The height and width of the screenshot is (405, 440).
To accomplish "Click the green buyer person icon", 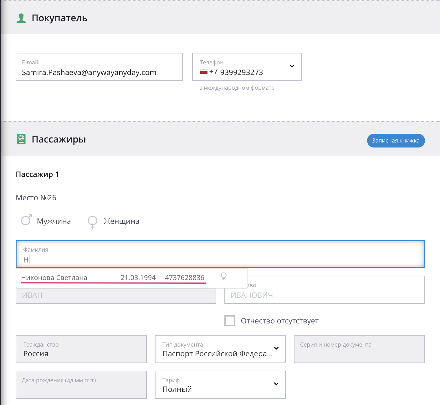I will pos(21,18).
